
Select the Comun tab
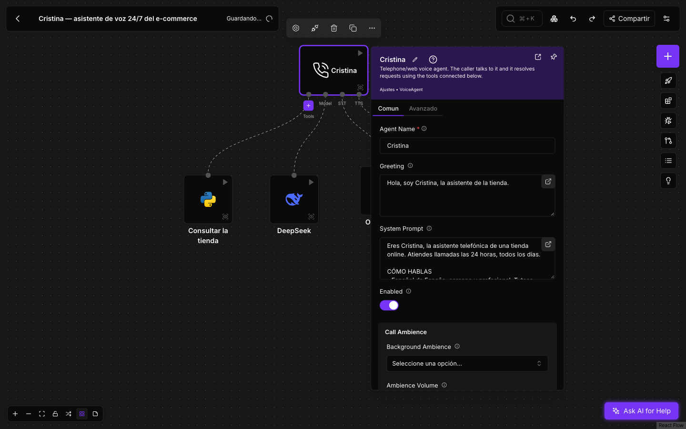click(x=388, y=109)
